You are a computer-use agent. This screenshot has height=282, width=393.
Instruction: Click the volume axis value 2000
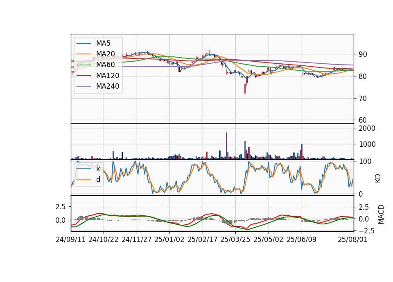367,128
